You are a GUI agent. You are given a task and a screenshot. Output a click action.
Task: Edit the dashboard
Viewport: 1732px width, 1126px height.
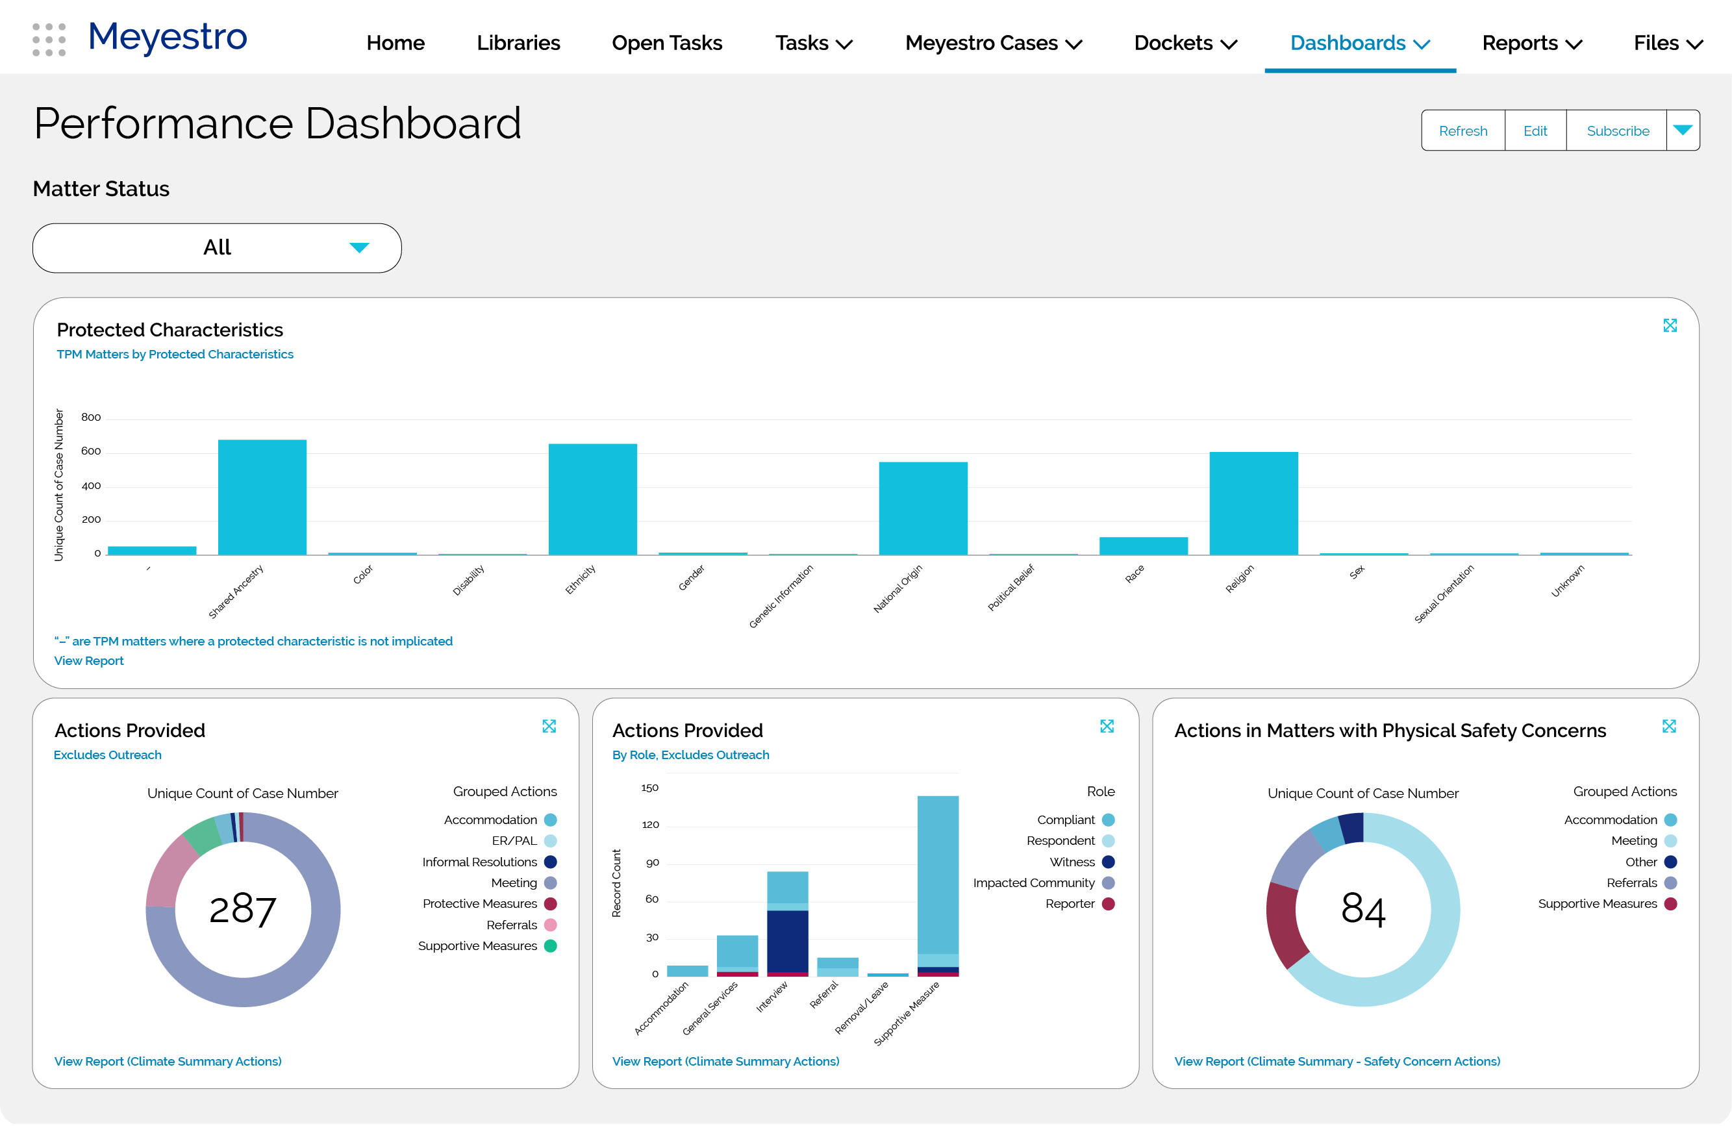pyautogui.click(x=1535, y=131)
